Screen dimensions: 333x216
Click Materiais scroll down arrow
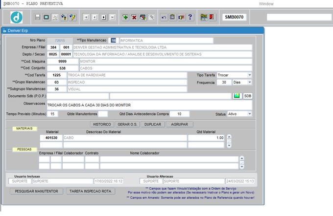tap(229, 146)
